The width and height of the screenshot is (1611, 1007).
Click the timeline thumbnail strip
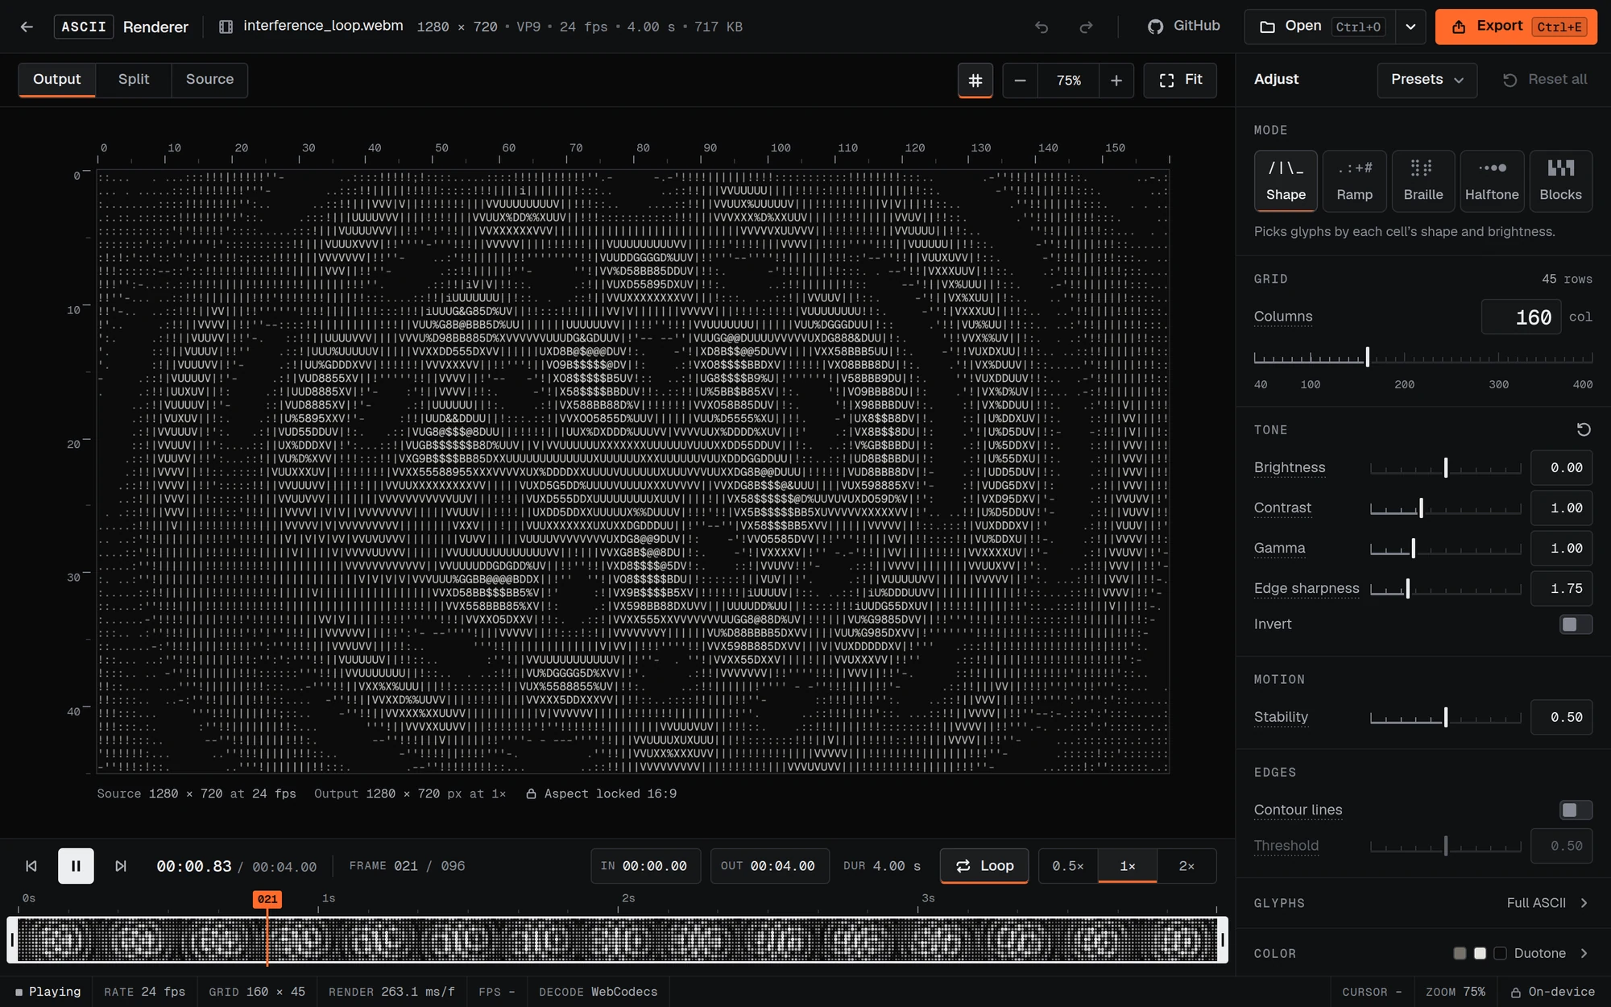click(617, 939)
